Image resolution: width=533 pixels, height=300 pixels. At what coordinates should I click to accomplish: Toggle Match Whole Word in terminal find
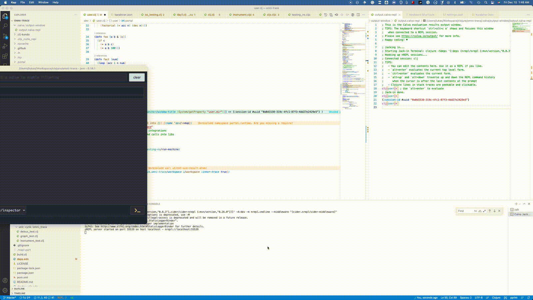[480, 211]
